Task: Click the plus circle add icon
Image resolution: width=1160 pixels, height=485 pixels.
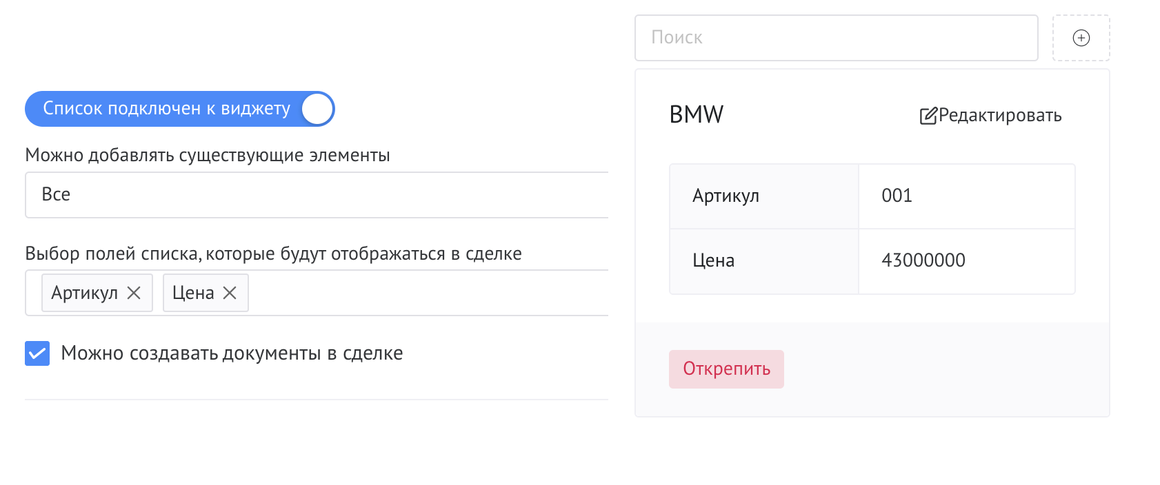Action: [x=1081, y=38]
